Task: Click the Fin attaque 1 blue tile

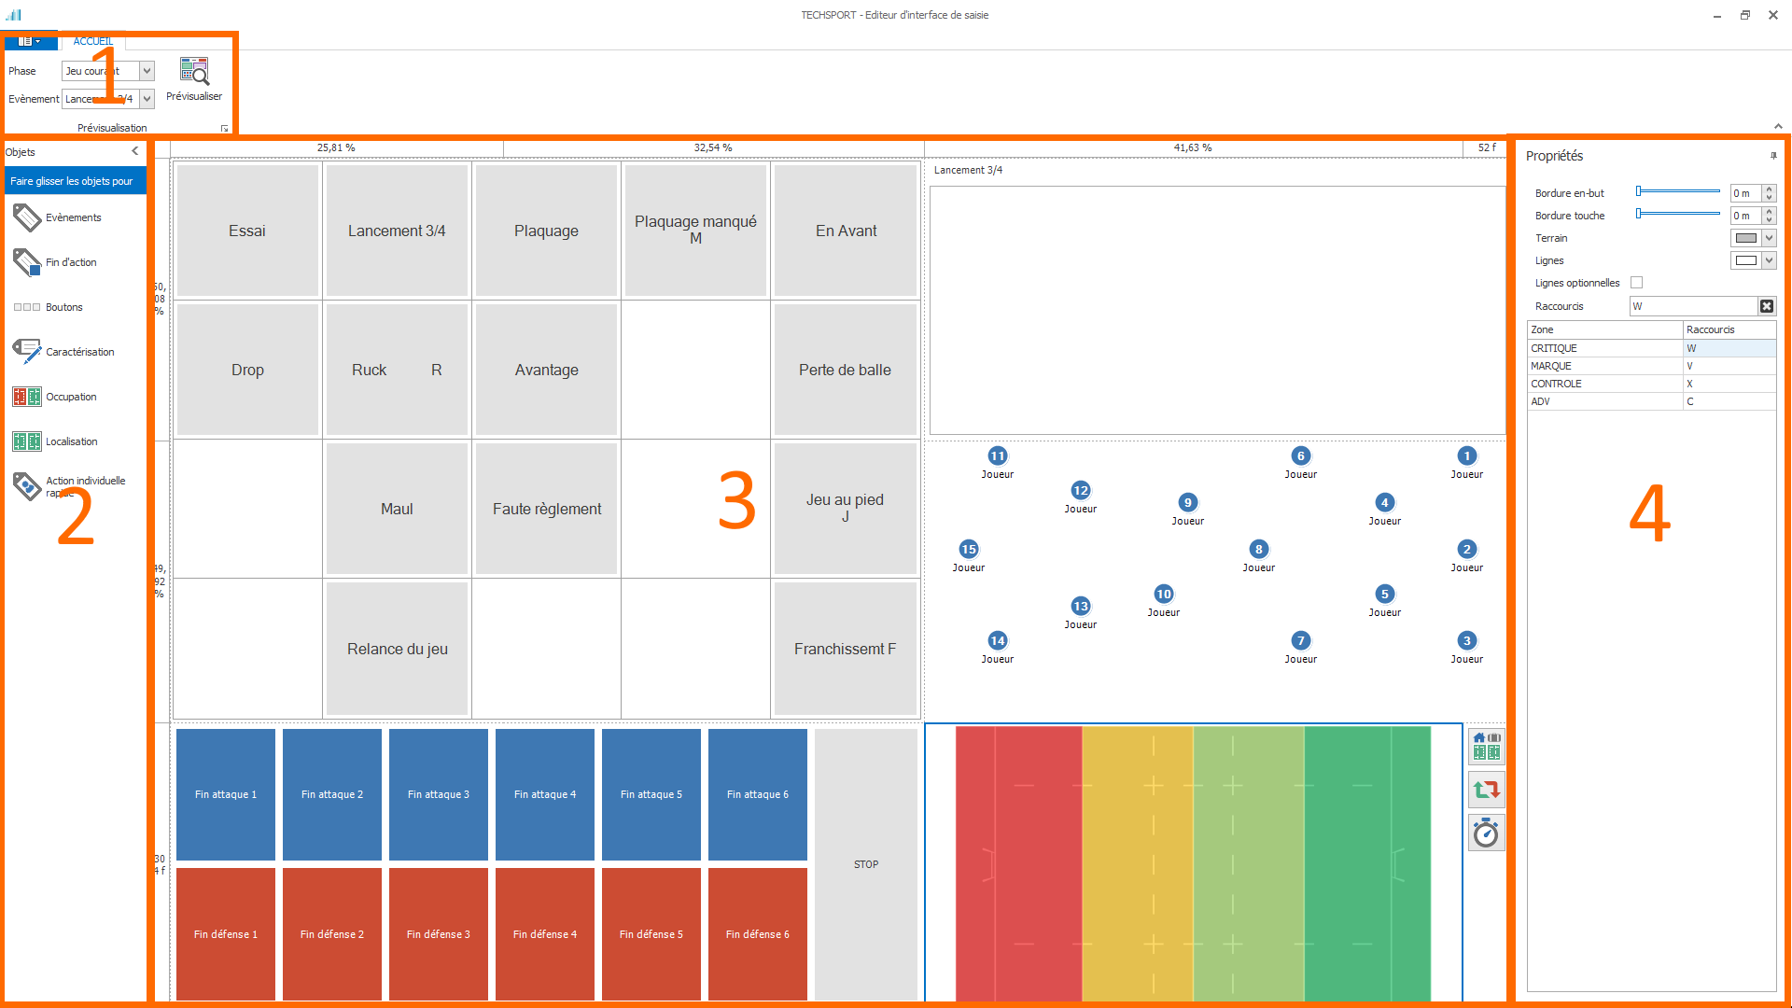Action: point(226,794)
